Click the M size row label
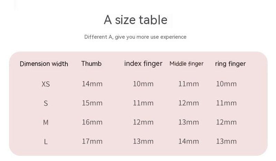The height and width of the screenshot is (161, 276). click(46, 122)
